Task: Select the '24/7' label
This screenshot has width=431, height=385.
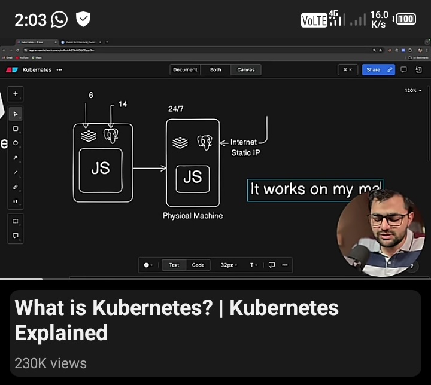Action: [x=176, y=109]
